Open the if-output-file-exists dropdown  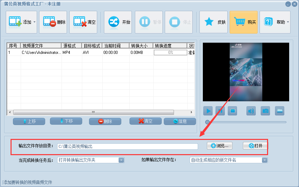click(x=264, y=160)
